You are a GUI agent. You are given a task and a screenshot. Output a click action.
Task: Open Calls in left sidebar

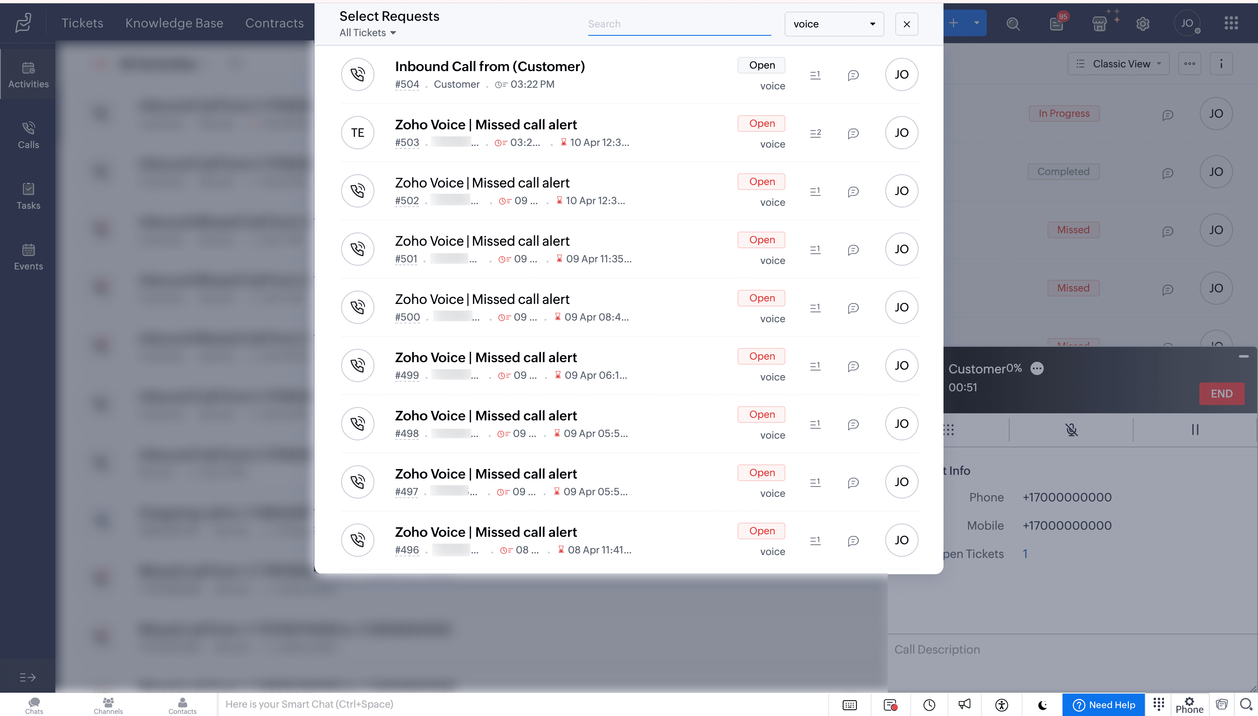pyautogui.click(x=28, y=134)
